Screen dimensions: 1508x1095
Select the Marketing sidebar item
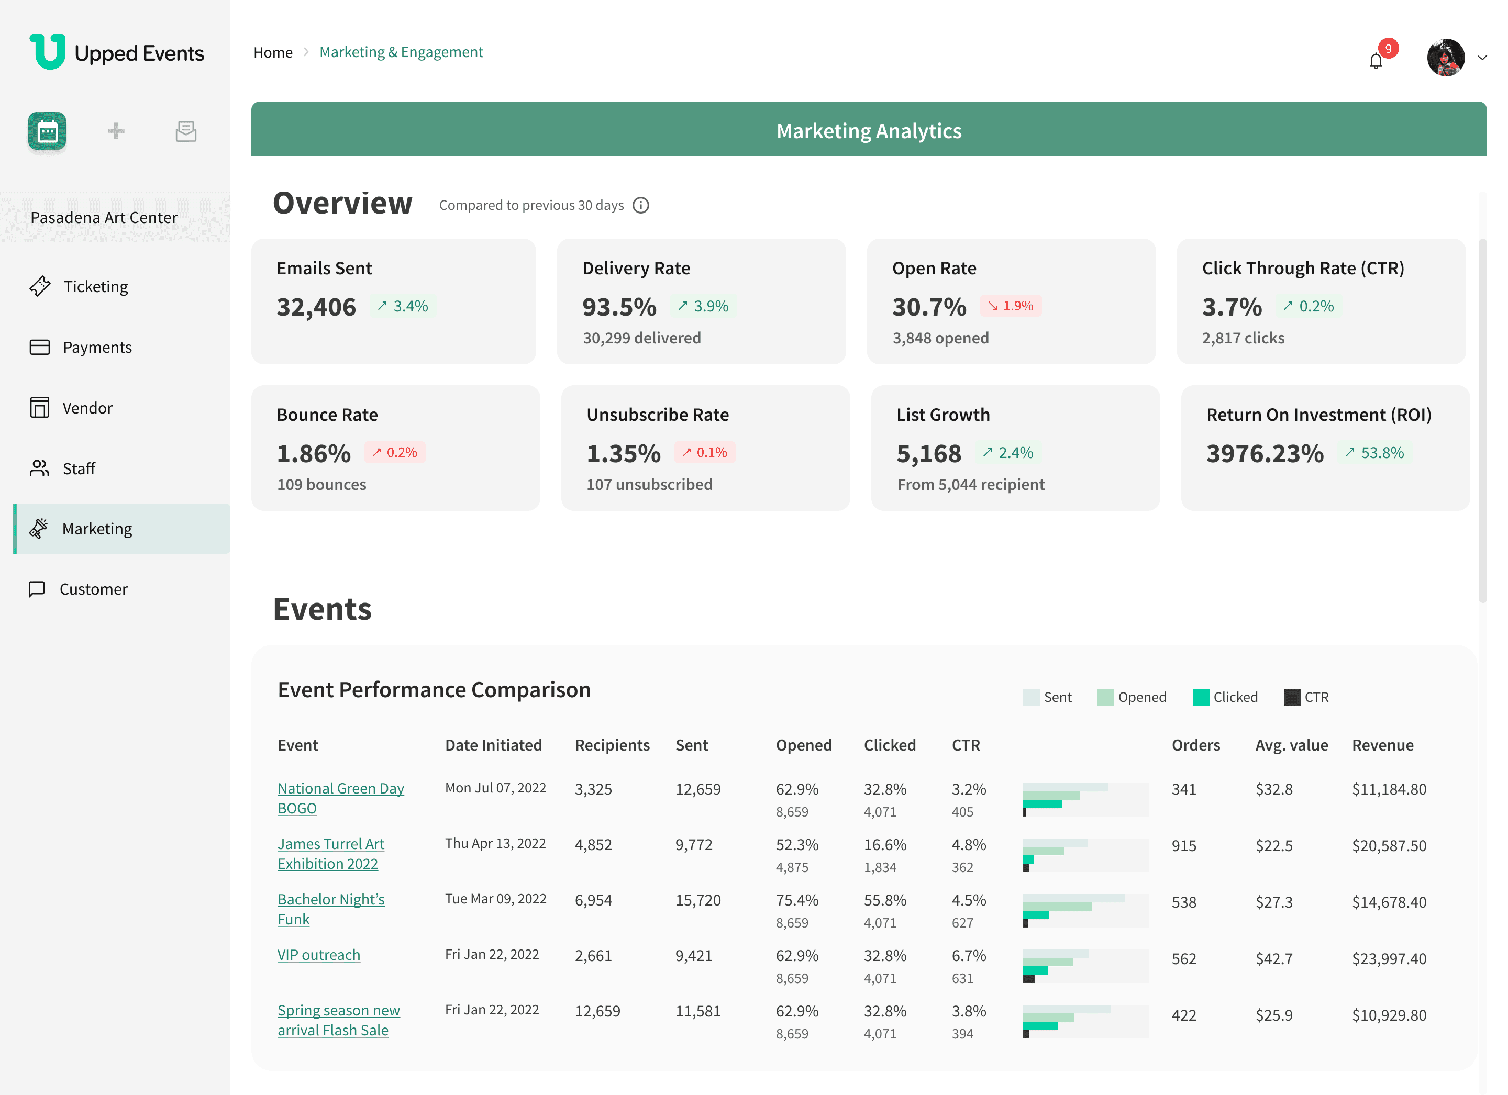click(97, 529)
